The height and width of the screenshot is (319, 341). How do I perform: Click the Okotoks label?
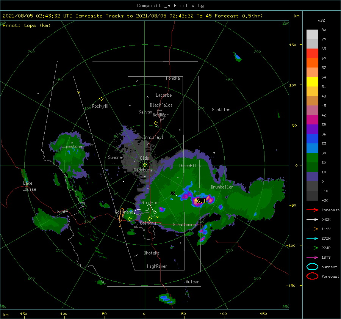point(152,253)
